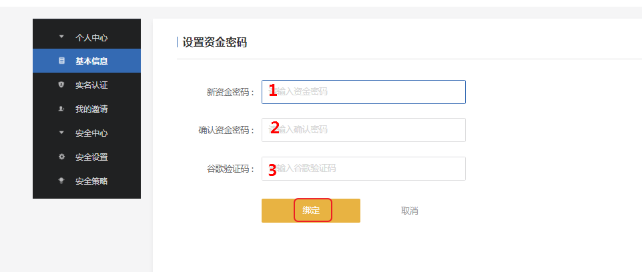Open the 实名认证 menu item
The image size is (642, 272).
[x=87, y=85]
